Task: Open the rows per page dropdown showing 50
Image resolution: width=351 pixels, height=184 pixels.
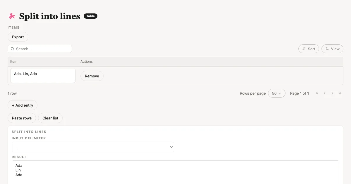Action: [277, 93]
